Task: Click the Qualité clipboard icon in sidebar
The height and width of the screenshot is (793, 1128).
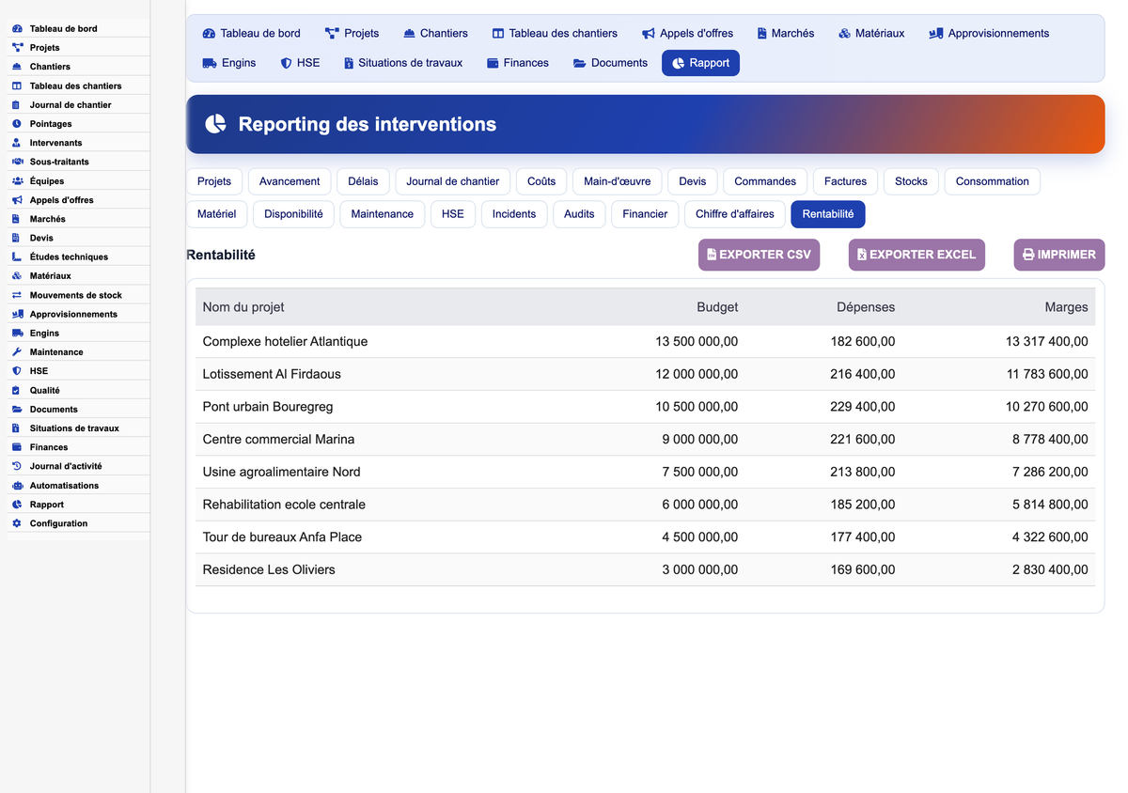Action: (17, 390)
